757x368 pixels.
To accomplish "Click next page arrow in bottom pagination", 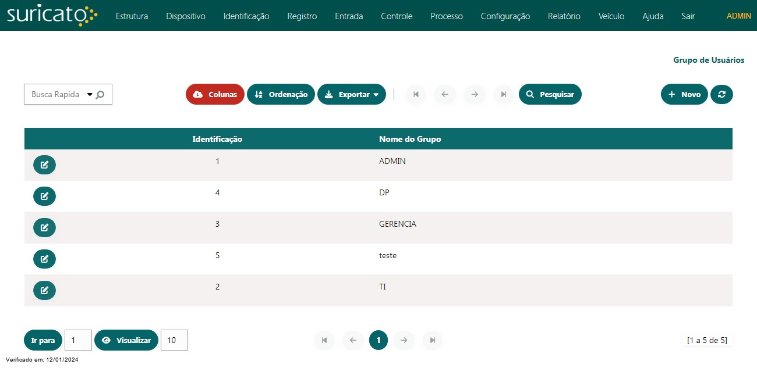I will tap(404, 340).
